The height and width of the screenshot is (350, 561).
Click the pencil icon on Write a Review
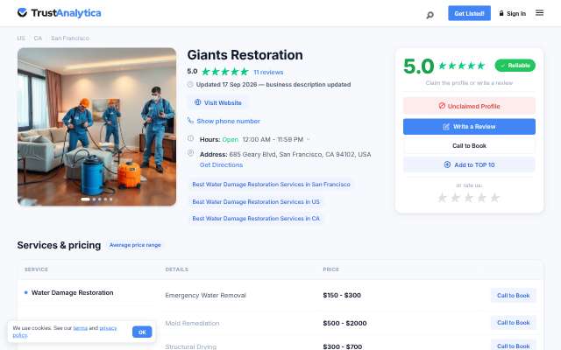(446, 126)
